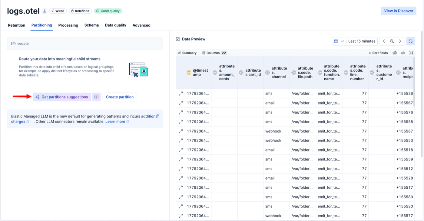Switch to the Retention tab
The image size is (424, 221).
[16, 25]
